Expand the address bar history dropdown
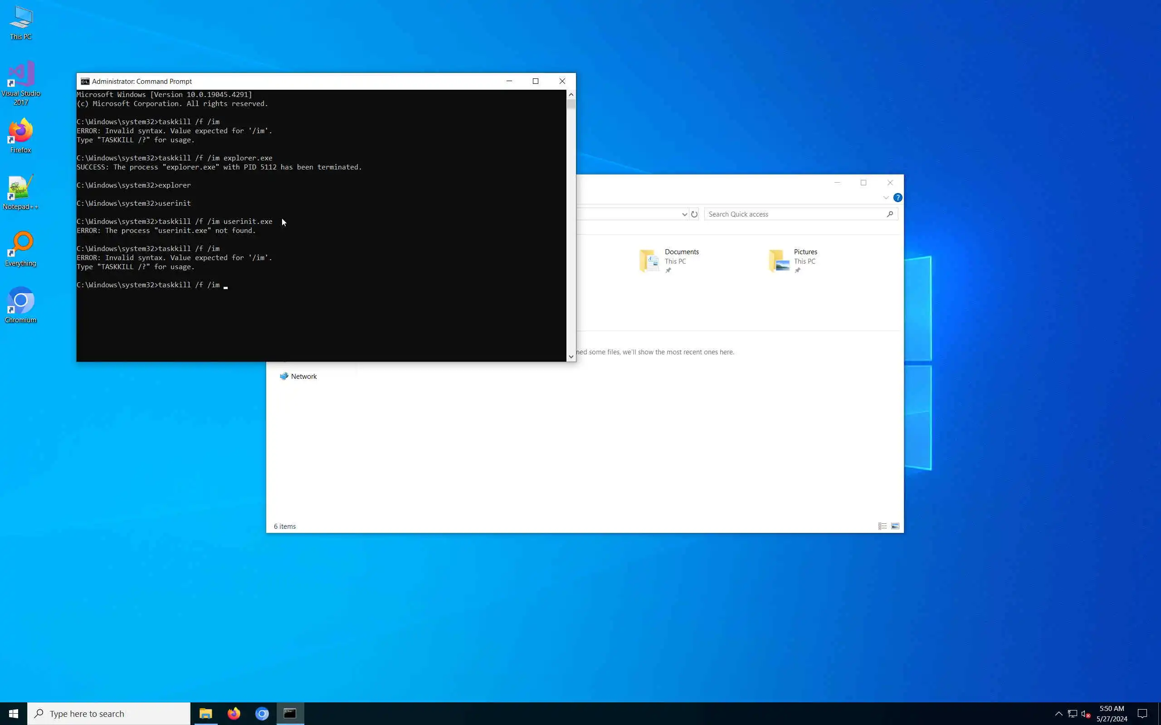Screen dimensions: 1161x725 pos(685,214)
